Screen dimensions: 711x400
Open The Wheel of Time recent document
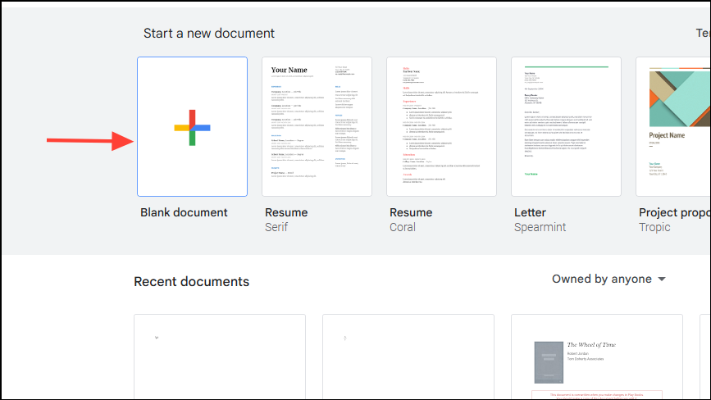[597, 357]
